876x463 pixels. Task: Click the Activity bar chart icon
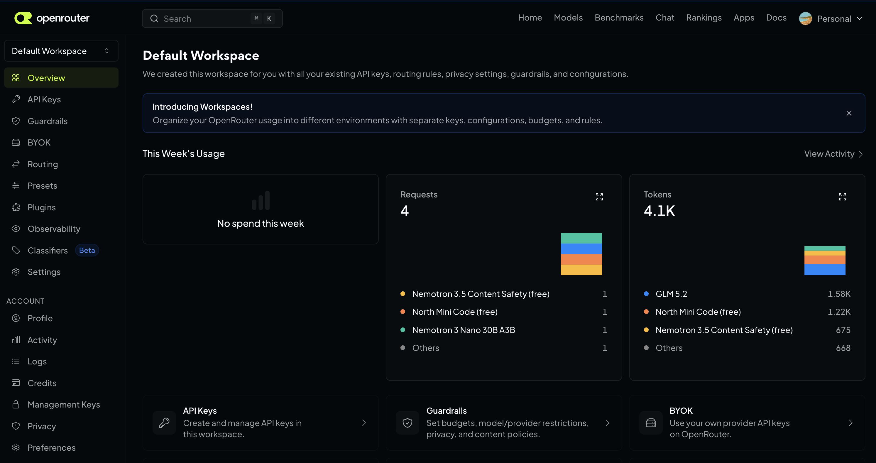[x=16, y=340]
